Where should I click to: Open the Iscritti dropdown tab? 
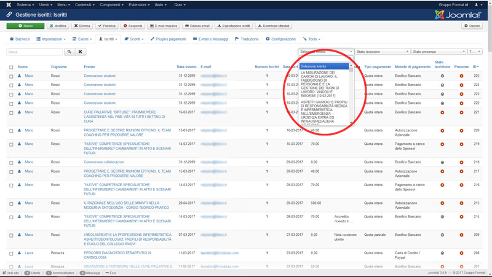(x=108, y=39)
